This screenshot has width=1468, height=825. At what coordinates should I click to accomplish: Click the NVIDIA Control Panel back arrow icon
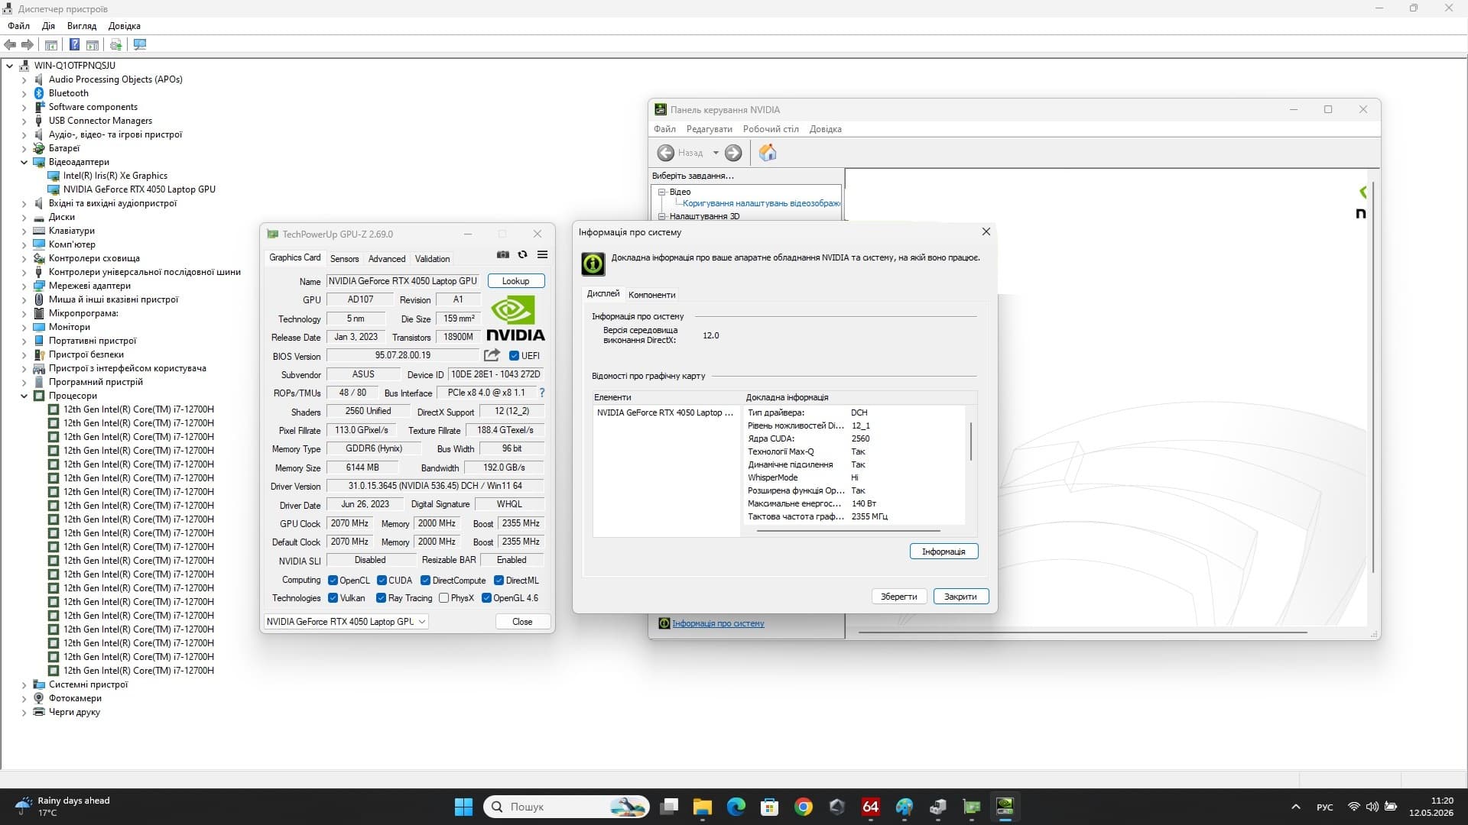[x=666, y=153]
